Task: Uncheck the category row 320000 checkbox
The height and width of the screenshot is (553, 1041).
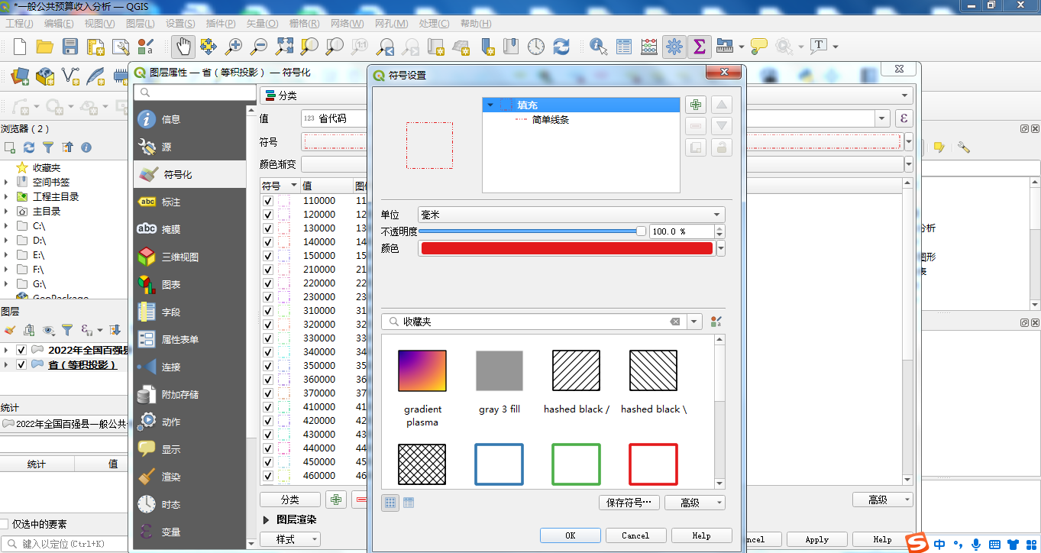Action: [268, 325]
